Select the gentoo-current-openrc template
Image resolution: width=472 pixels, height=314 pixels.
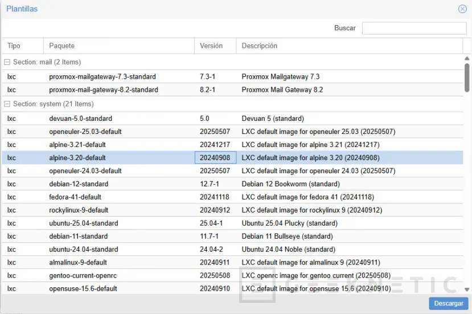click(x=232, y=276)
